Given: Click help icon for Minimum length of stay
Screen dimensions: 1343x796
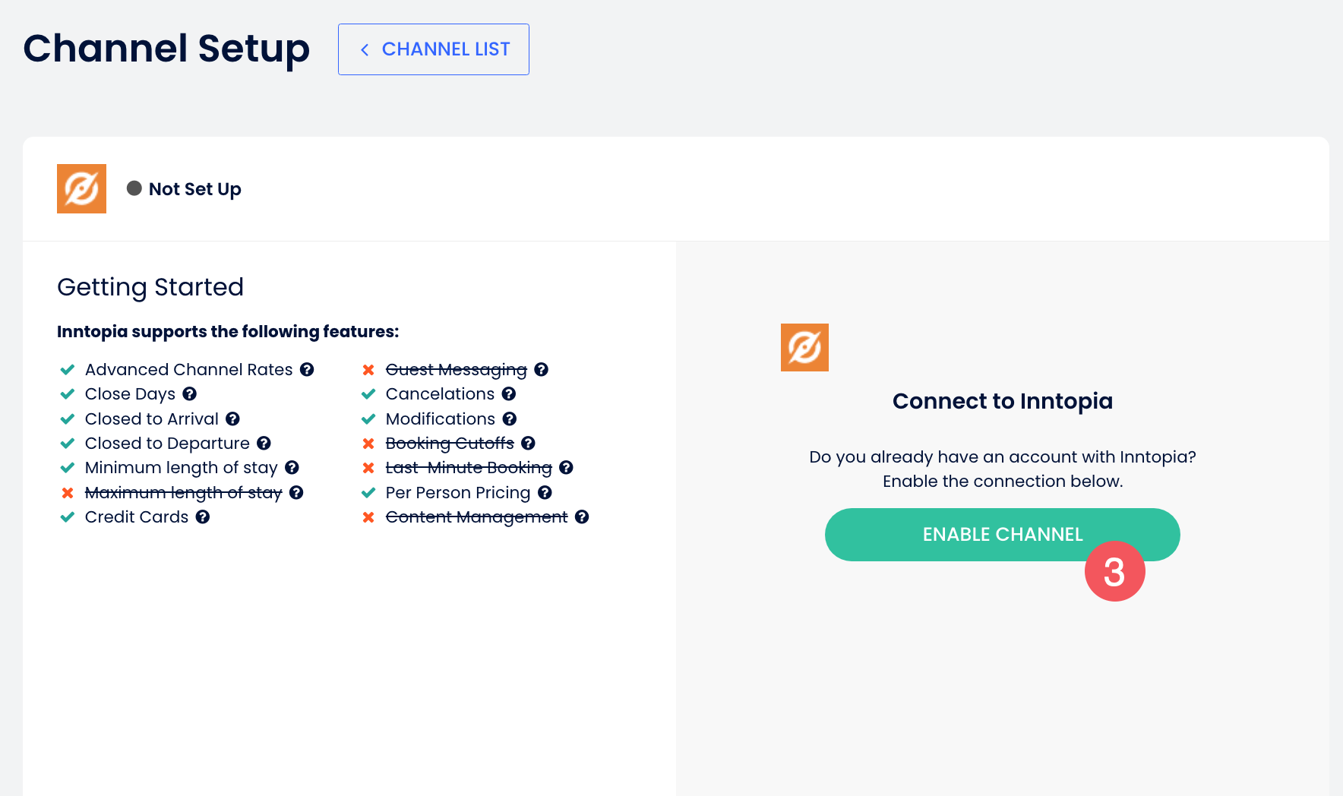Looking at the screenshot, I should 292,468.
